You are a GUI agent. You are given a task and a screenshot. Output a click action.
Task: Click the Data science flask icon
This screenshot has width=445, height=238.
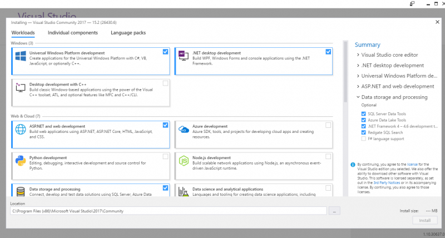click(x=184, y=192)
